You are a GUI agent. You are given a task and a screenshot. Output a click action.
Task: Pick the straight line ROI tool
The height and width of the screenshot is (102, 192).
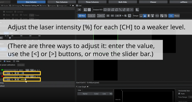(x=120, y=10)
